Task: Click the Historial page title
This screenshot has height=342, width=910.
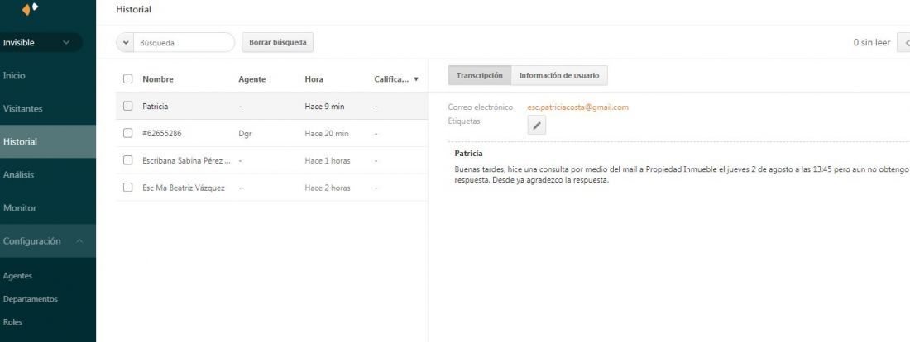Action: pyautogui.click(x=133, y=9)
